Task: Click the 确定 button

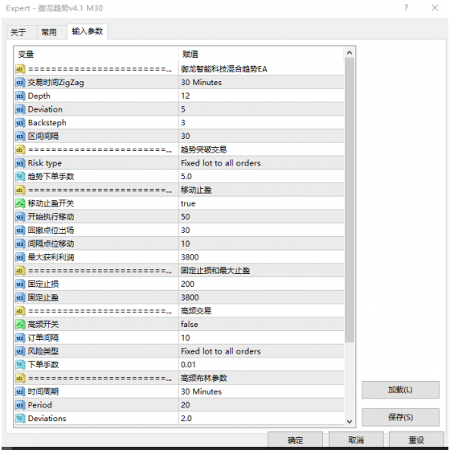Action: tap(296, 440)
